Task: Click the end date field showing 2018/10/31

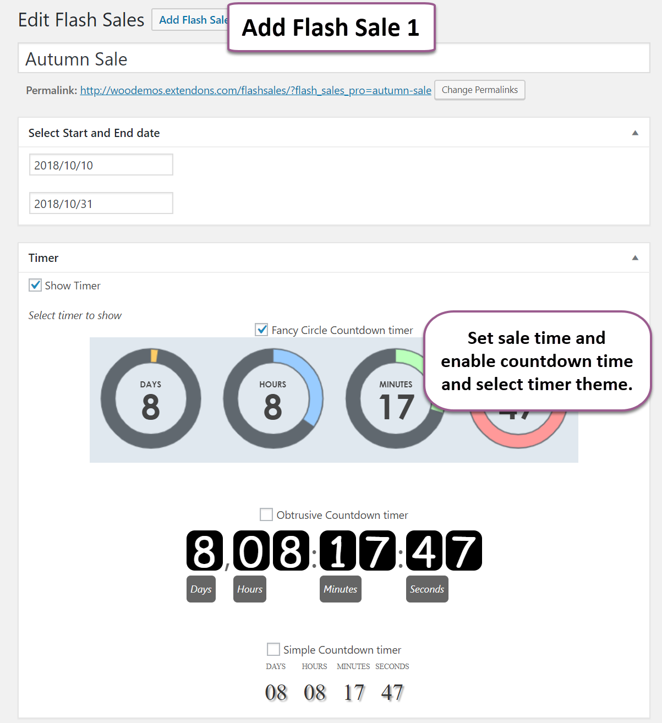Action: pos(101,203)
